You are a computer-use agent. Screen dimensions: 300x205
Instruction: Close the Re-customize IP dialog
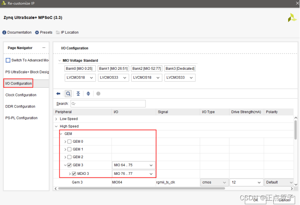298,3
